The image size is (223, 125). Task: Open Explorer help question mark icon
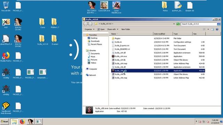tap(217, 29)
